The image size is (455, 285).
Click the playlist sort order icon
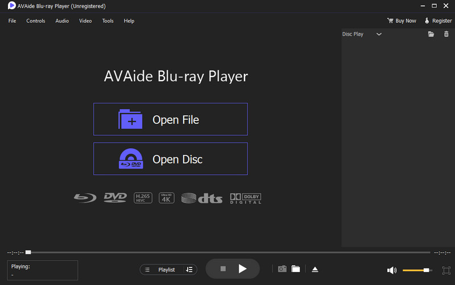[189, 270]
